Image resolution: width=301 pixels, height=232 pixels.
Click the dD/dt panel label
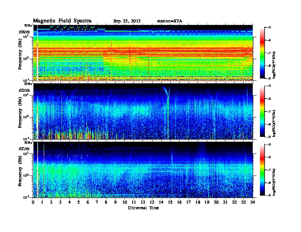point(24,90)
